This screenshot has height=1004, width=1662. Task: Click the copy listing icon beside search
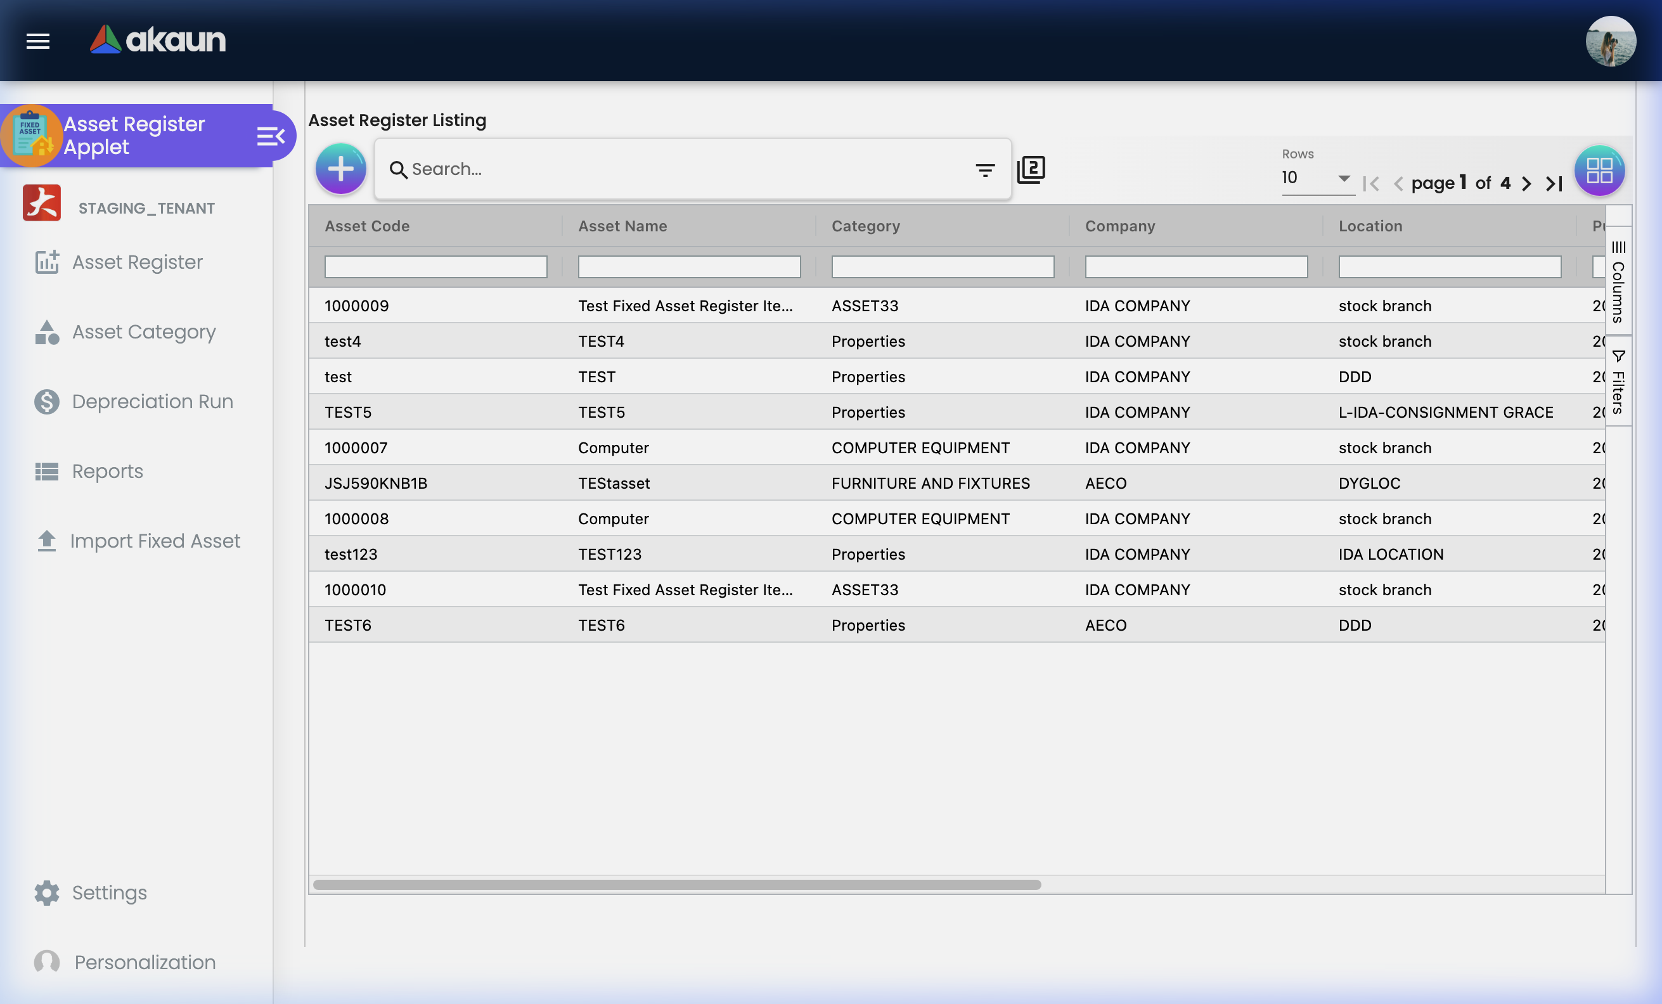(1031, 169)
